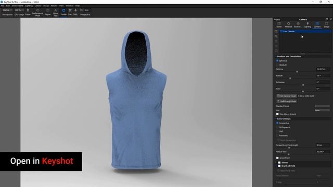
Task: Collapse the Depth of Field section arrow
Action: coord(276,166)
